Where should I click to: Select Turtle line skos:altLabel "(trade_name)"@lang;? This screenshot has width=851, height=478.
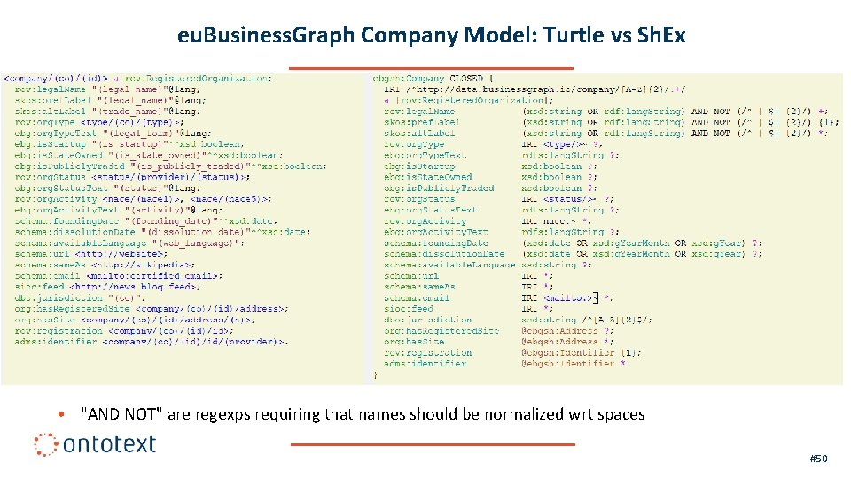[107, 112]
